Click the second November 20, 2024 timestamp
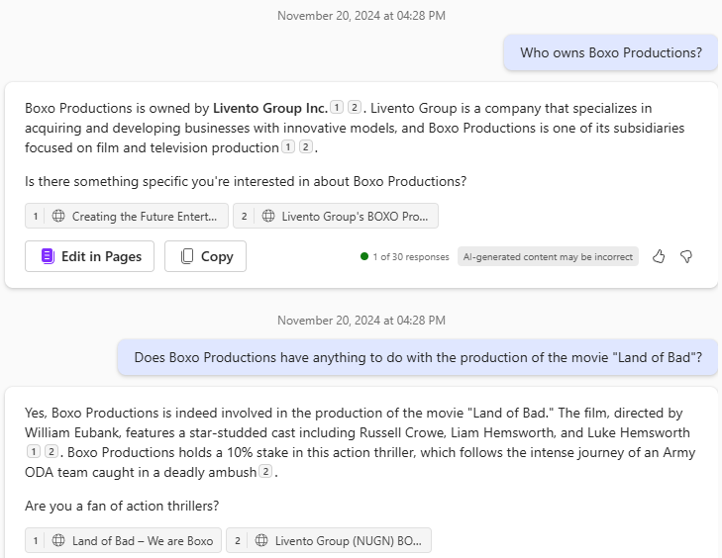 (361, 321)
